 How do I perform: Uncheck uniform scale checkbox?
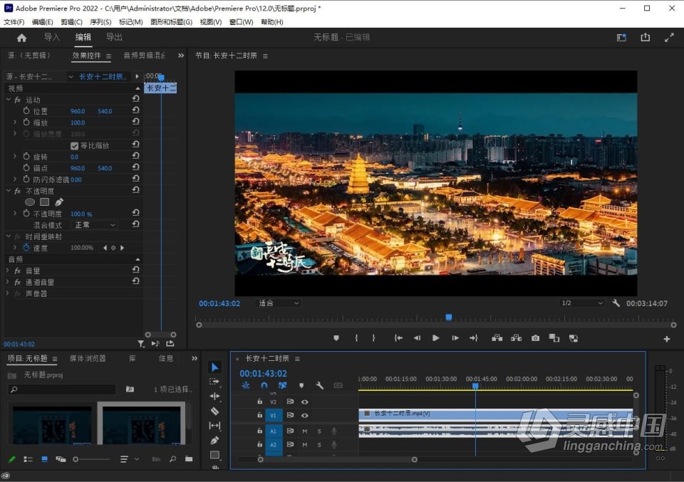point(74,145)
